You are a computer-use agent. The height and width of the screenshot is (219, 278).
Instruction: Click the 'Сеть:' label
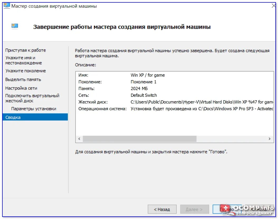point(84,95)
